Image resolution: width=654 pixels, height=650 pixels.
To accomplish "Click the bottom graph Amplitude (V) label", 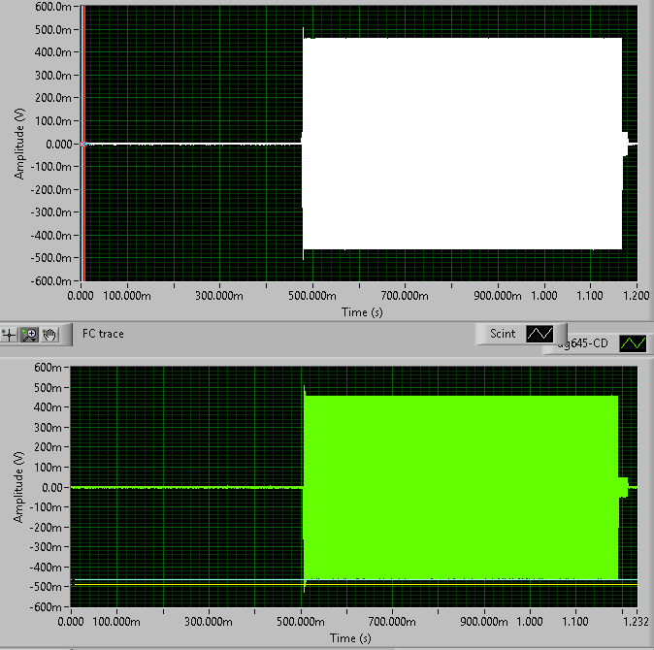I will 18,487.
